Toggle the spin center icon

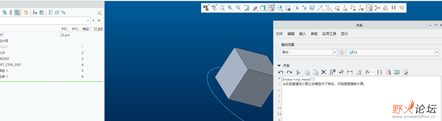tap(377, 8)
